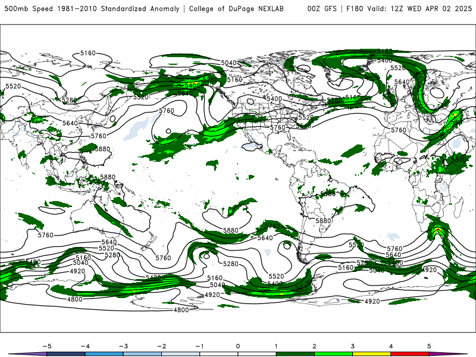476x357 pixels.
Task: Select the '00Z GFS' model run label
Action: [x=322, y=9]
